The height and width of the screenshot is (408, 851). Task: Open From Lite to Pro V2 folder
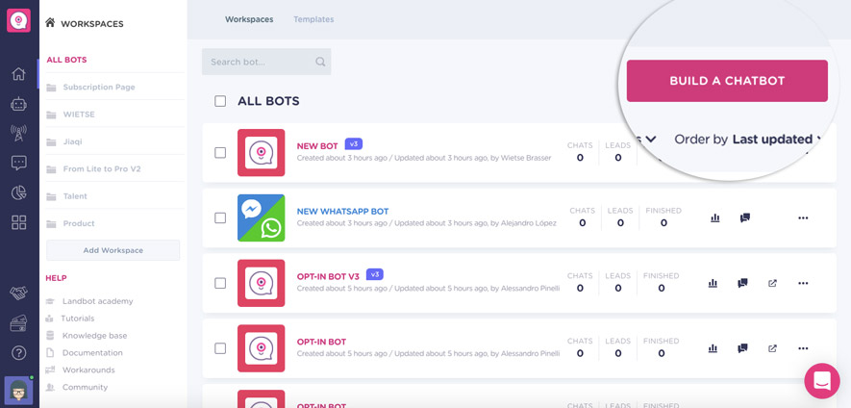point(102,169)
